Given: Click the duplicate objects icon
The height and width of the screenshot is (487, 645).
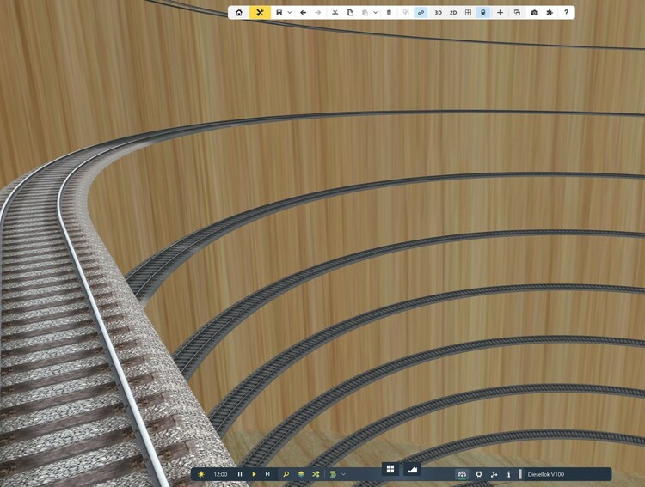Looking at the screenshot, I should 406,13.
